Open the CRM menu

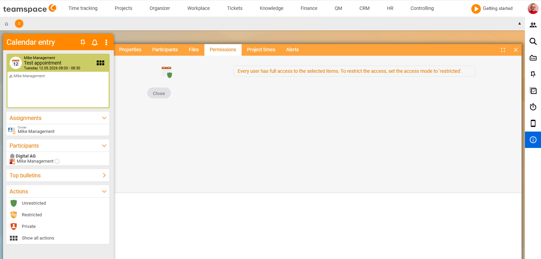pyautogui.click(x=364, y=8)
